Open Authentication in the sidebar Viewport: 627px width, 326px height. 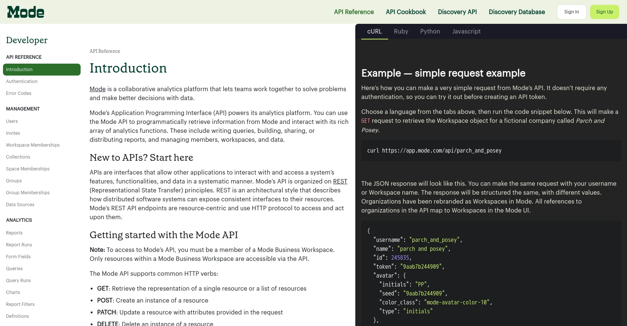[22, 81]
